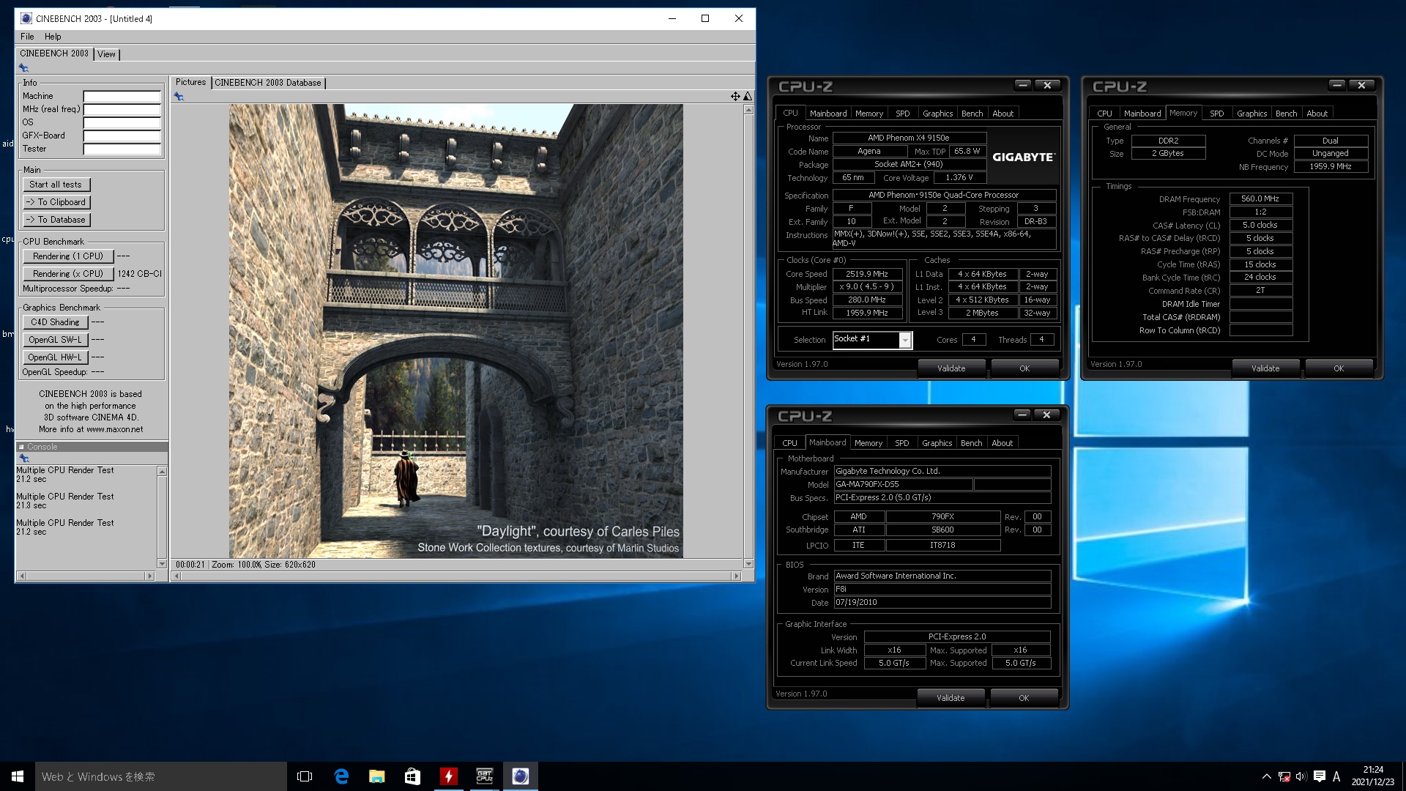Open SPD tab in top-left CPU-Z window
The image size is (1406, 791).
903,114
